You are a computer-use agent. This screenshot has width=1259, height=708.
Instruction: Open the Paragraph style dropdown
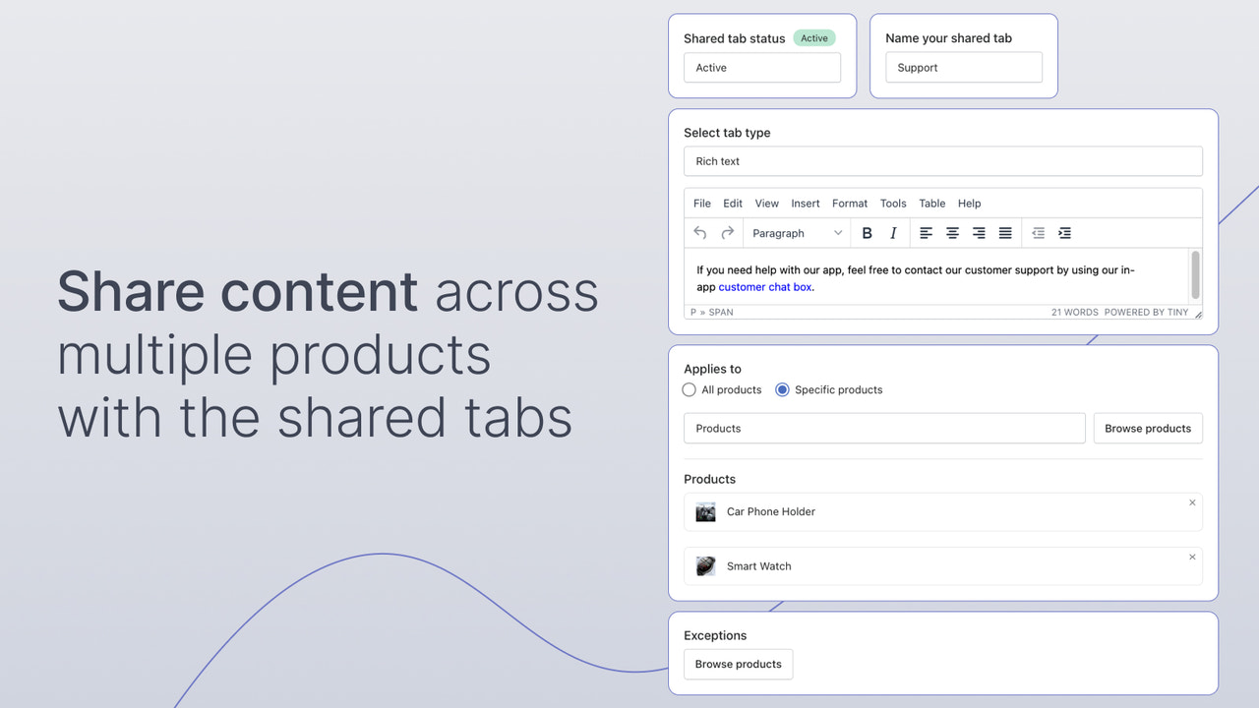click(x=797, y=233)
